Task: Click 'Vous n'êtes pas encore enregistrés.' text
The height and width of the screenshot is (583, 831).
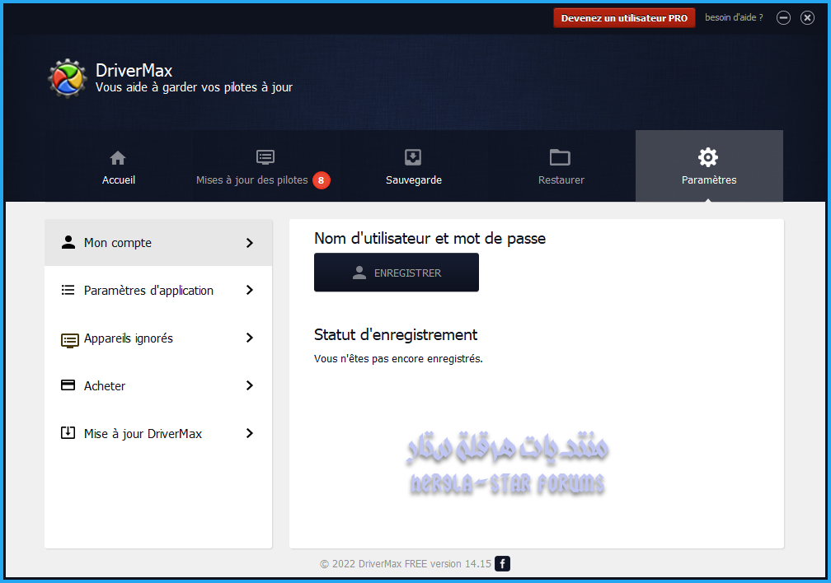Action: [398, 358]
